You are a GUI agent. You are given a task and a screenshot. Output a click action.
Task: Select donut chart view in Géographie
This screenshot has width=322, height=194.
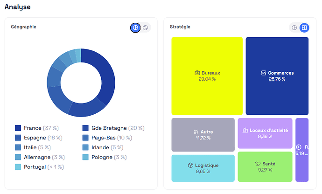point(135,28)
